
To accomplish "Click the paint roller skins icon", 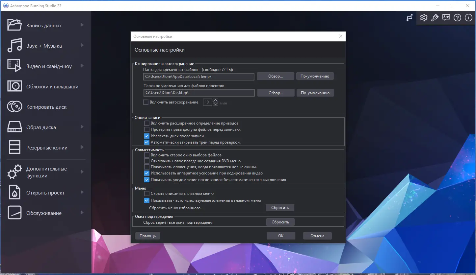I will 435,18.
